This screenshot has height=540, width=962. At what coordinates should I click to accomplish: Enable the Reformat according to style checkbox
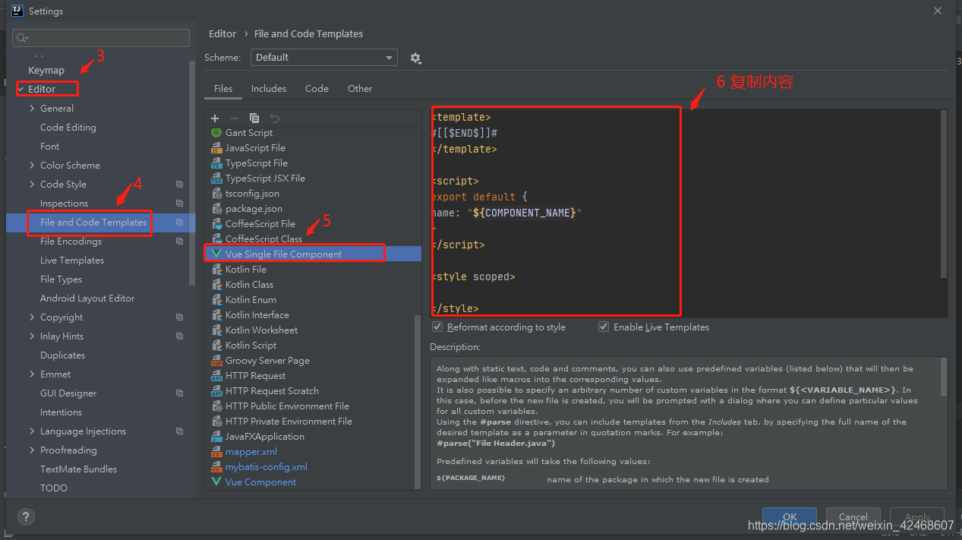click(437, 327)
